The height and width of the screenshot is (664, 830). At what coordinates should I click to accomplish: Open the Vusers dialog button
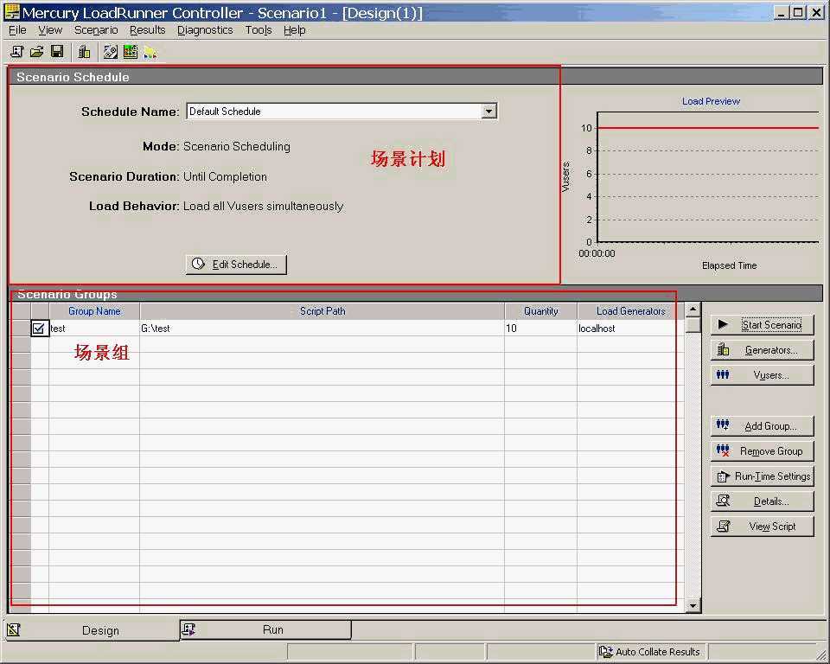(762, 375)
